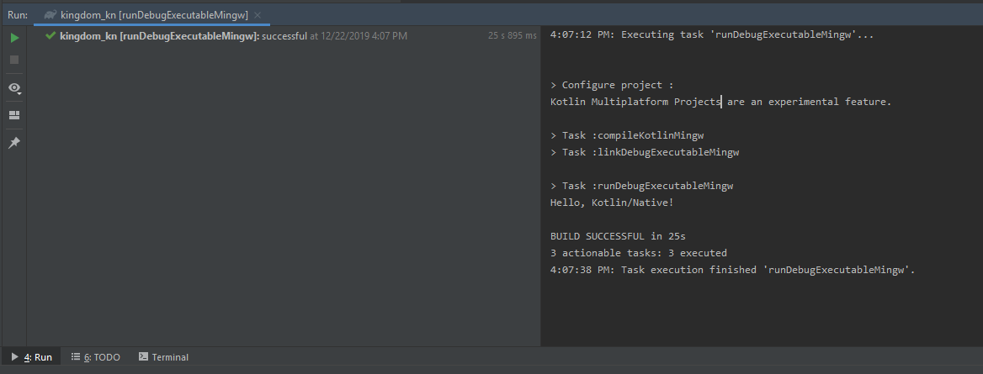Click '> Task :linkDebugExecutableMingw' output line

pos(645,152)
